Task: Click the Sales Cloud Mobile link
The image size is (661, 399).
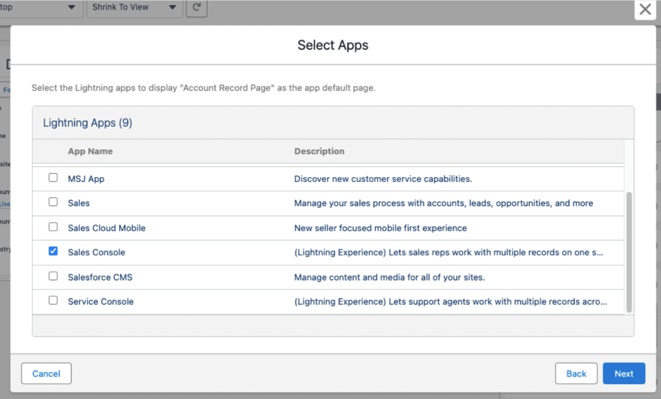Action: tap(107, 228)
